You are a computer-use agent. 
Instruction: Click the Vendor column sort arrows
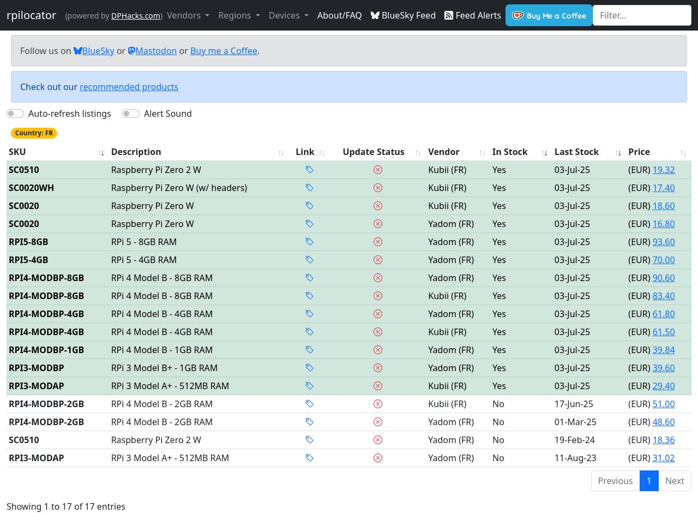(x=482, y=152)
